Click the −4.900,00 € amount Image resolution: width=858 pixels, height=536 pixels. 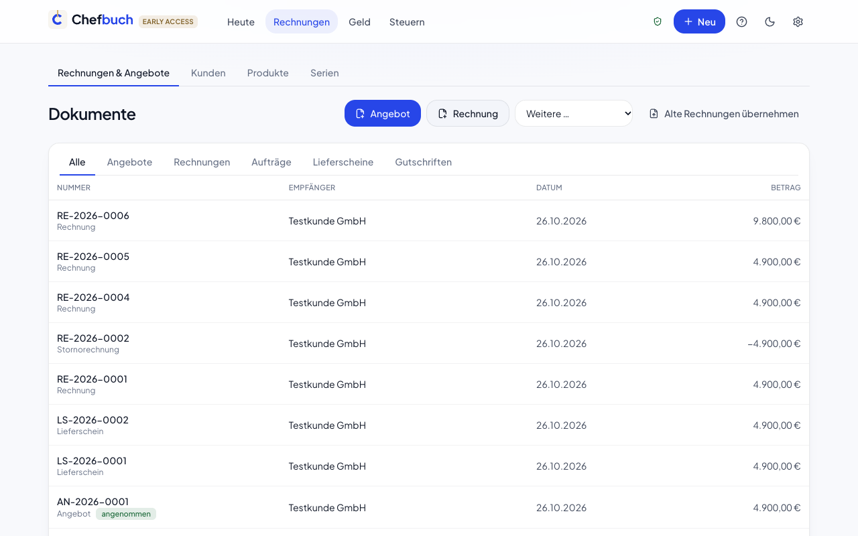point(774,343)
